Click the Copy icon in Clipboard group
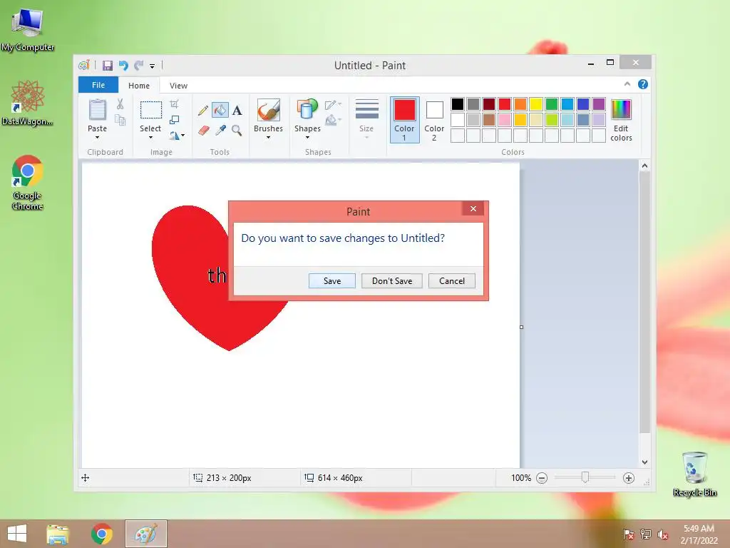The width and height of the screenshot is (730, 548). pyautogui.click(x=120, y=120)
